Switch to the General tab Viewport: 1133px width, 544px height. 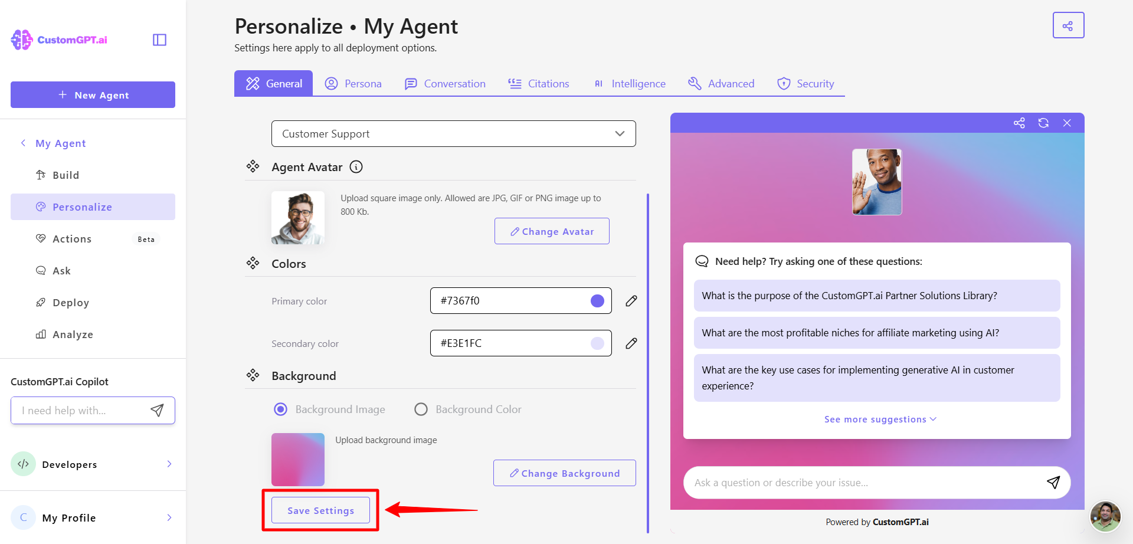274,83
